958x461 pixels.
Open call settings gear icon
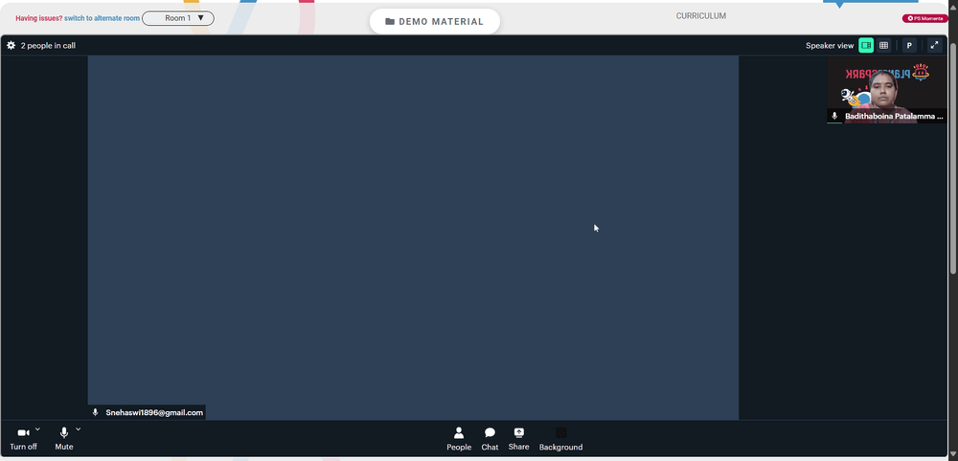11,45
